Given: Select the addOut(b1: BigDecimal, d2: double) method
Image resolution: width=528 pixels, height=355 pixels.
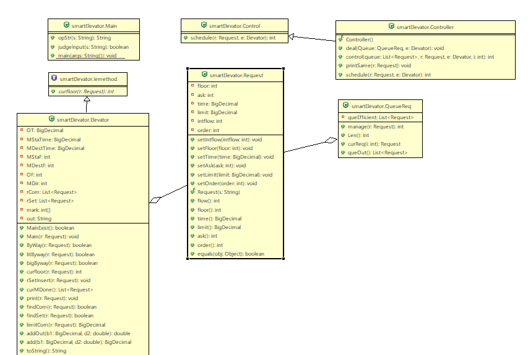Looking at the screenshot, I should coord(79,333).
